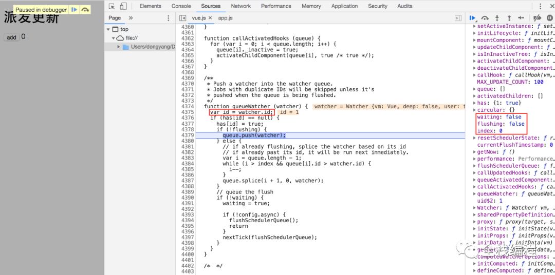Click the Step debugger icon
Screen dimensions: 555x275
521,18
